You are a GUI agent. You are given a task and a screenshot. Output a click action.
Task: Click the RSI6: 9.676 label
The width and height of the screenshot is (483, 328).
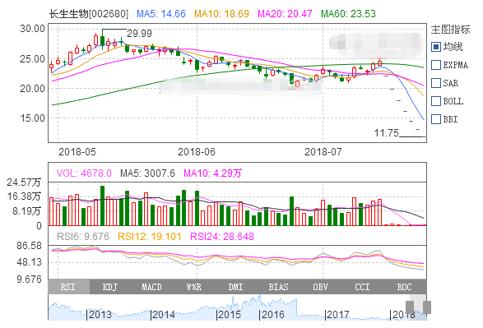pyautogui.click(x=83, y=237)
